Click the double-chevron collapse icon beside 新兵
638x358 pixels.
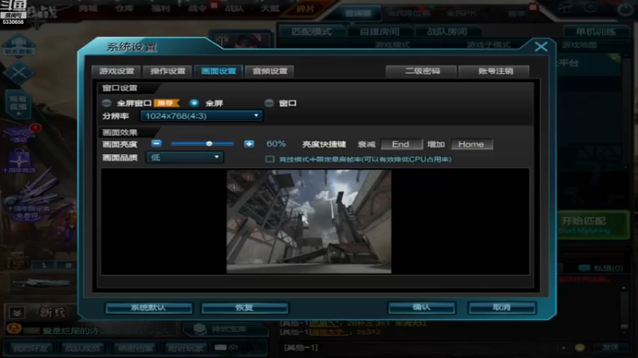17,313
